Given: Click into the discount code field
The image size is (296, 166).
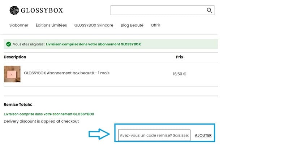Looking at the screenshot, I should pos(154,135).
